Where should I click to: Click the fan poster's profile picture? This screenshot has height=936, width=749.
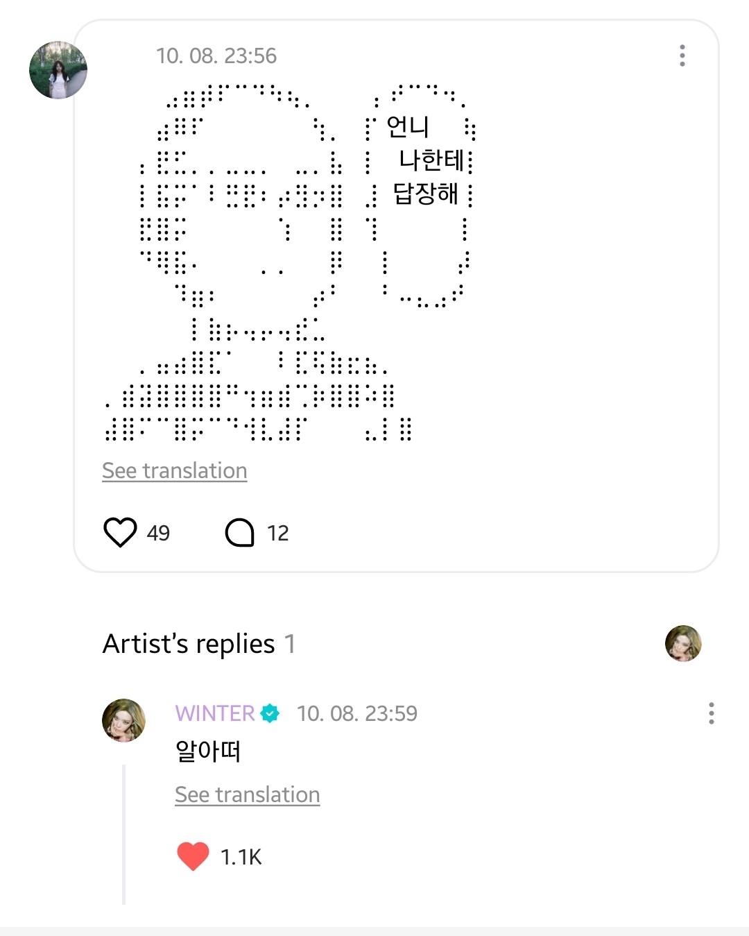coord(58,70)
